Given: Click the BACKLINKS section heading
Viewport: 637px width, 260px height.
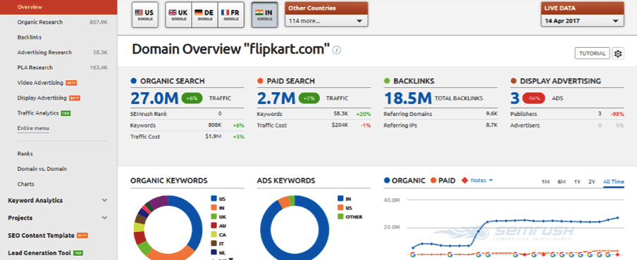Looking at the screenshot, I should click(x=414, y=81).
